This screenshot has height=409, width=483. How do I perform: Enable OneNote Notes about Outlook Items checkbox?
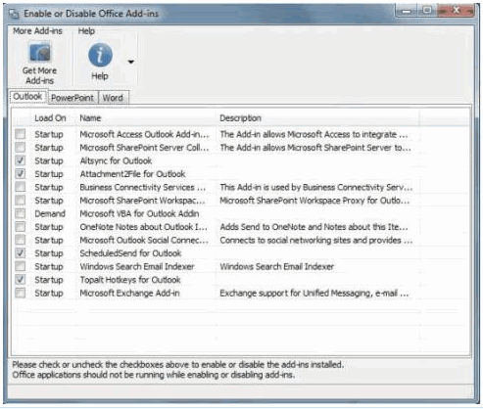[x=21, y=227]
